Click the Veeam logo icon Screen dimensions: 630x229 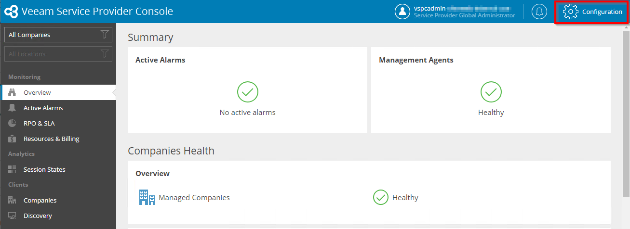pyautogui.click(x=11, y=12)
